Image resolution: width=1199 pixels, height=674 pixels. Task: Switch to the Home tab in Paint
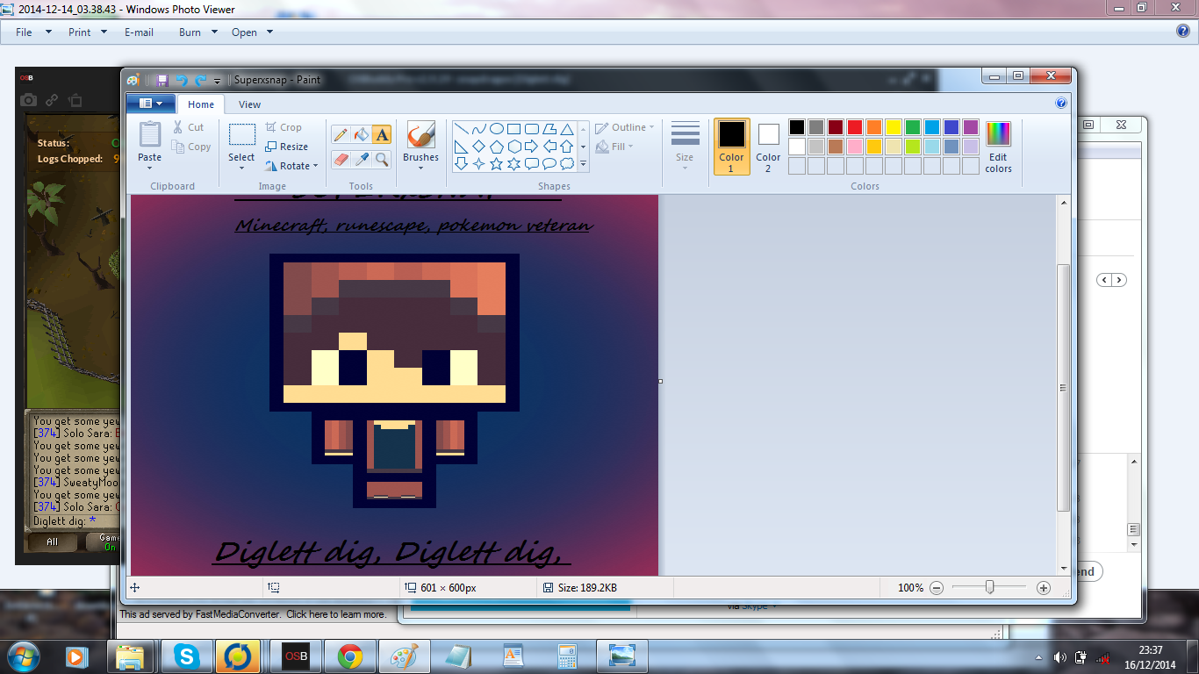tap(201, 104)
